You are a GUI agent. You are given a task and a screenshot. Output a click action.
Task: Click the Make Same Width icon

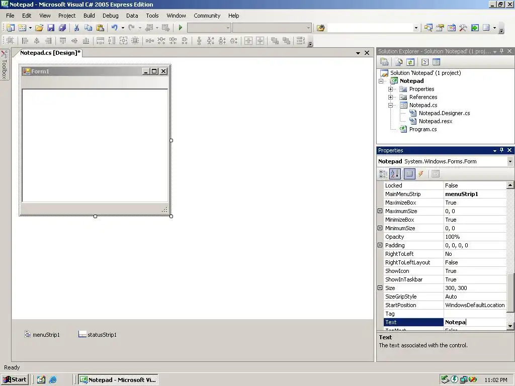pyautogui.click(x=100, y=41)
